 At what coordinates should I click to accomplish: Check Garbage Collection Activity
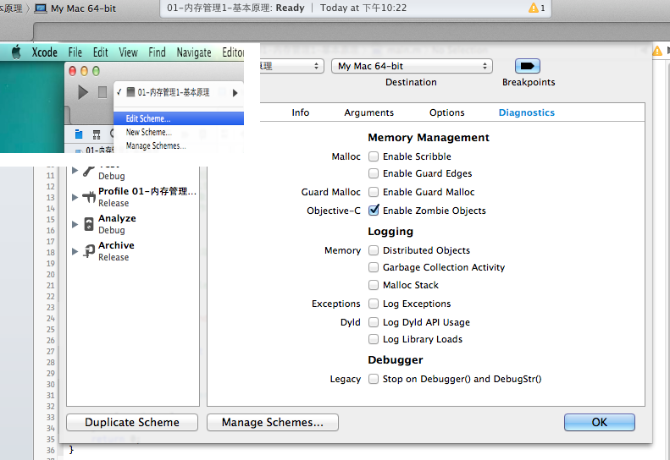374,267
